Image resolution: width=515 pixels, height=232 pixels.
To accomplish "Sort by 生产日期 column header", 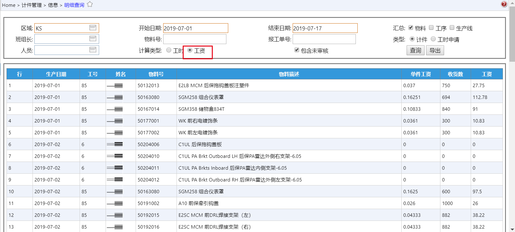I will (56, 74).
